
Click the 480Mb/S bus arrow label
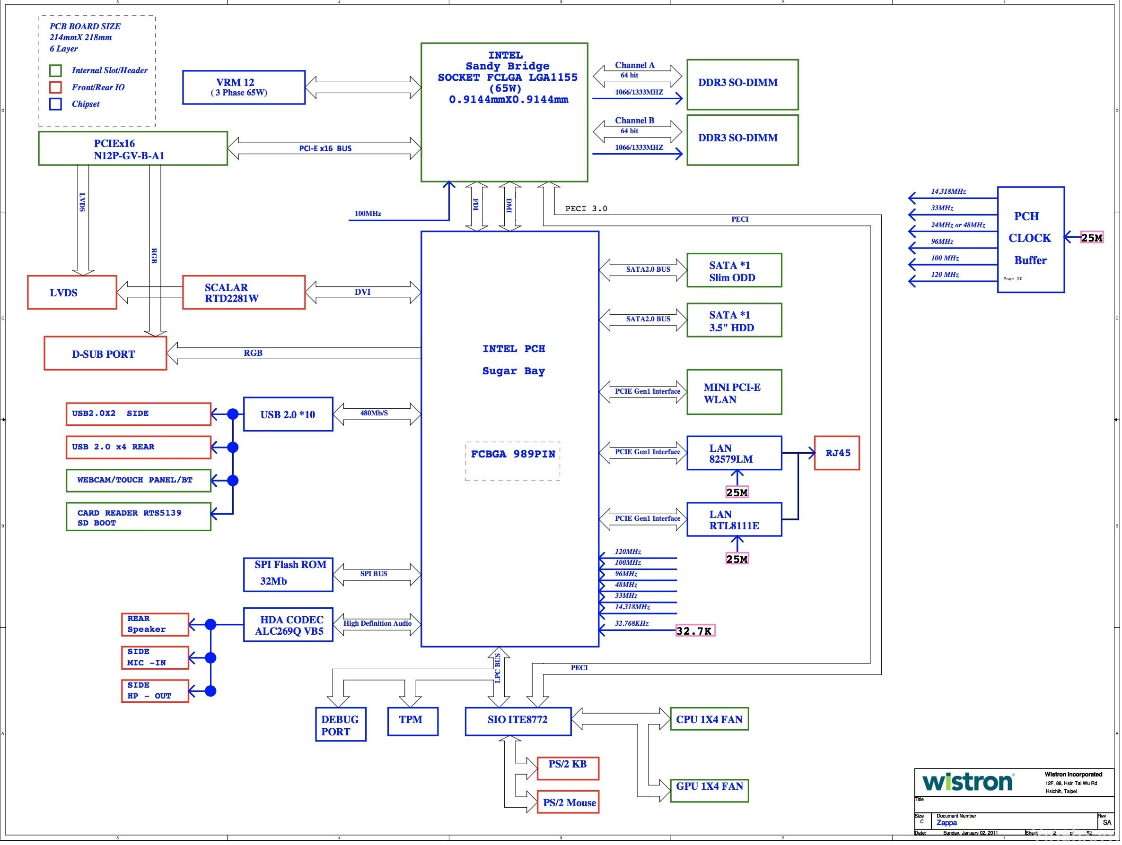click(x=374, y=413)
